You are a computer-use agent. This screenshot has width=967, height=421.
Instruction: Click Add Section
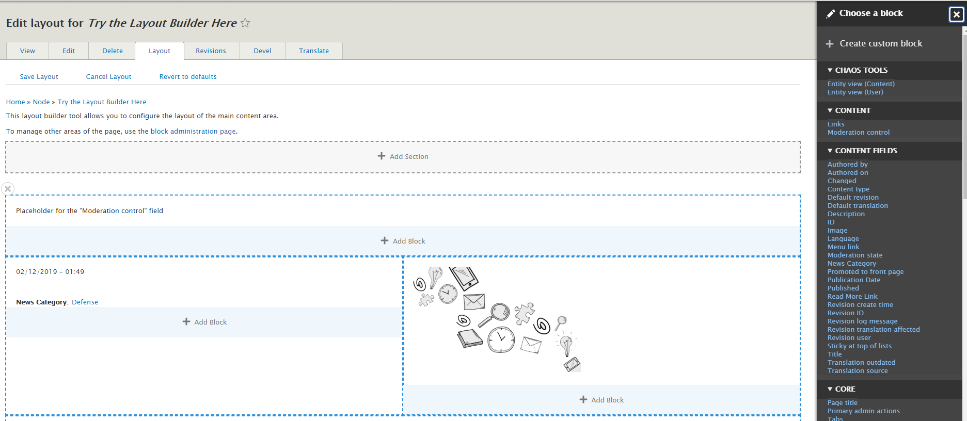(403, 156)
